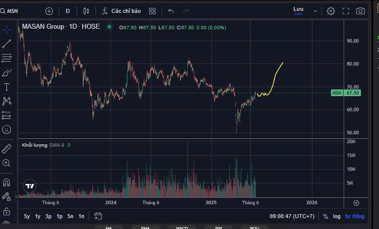Click the 2024 time axis label

[x=111, y=203]
